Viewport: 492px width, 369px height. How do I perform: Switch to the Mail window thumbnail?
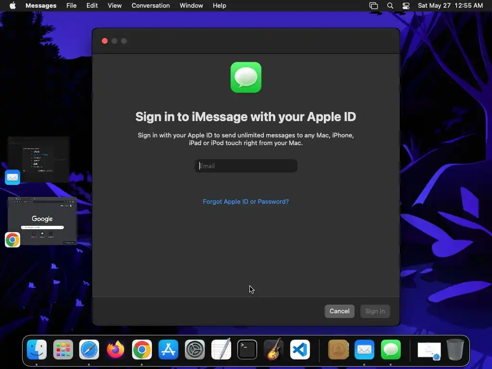pyautogui.click(x=38, y=160)
